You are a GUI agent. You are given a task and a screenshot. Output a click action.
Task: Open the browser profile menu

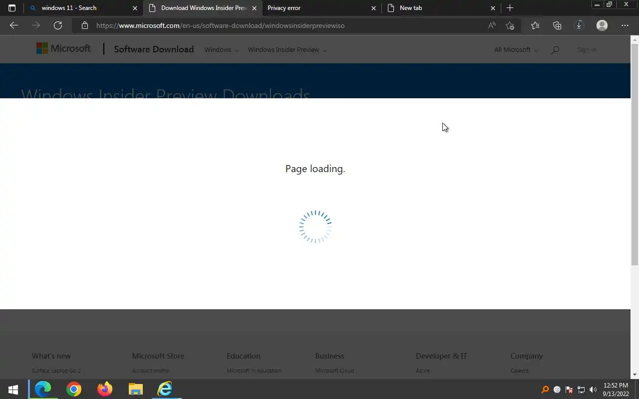pyautogui.click(x=602, y=25)
